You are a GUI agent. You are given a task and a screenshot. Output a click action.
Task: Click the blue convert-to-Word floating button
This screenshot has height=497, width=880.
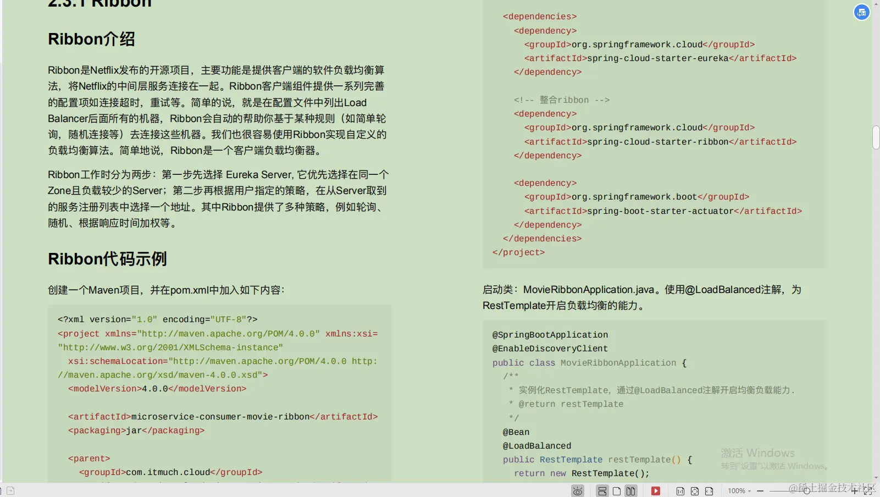862,12
